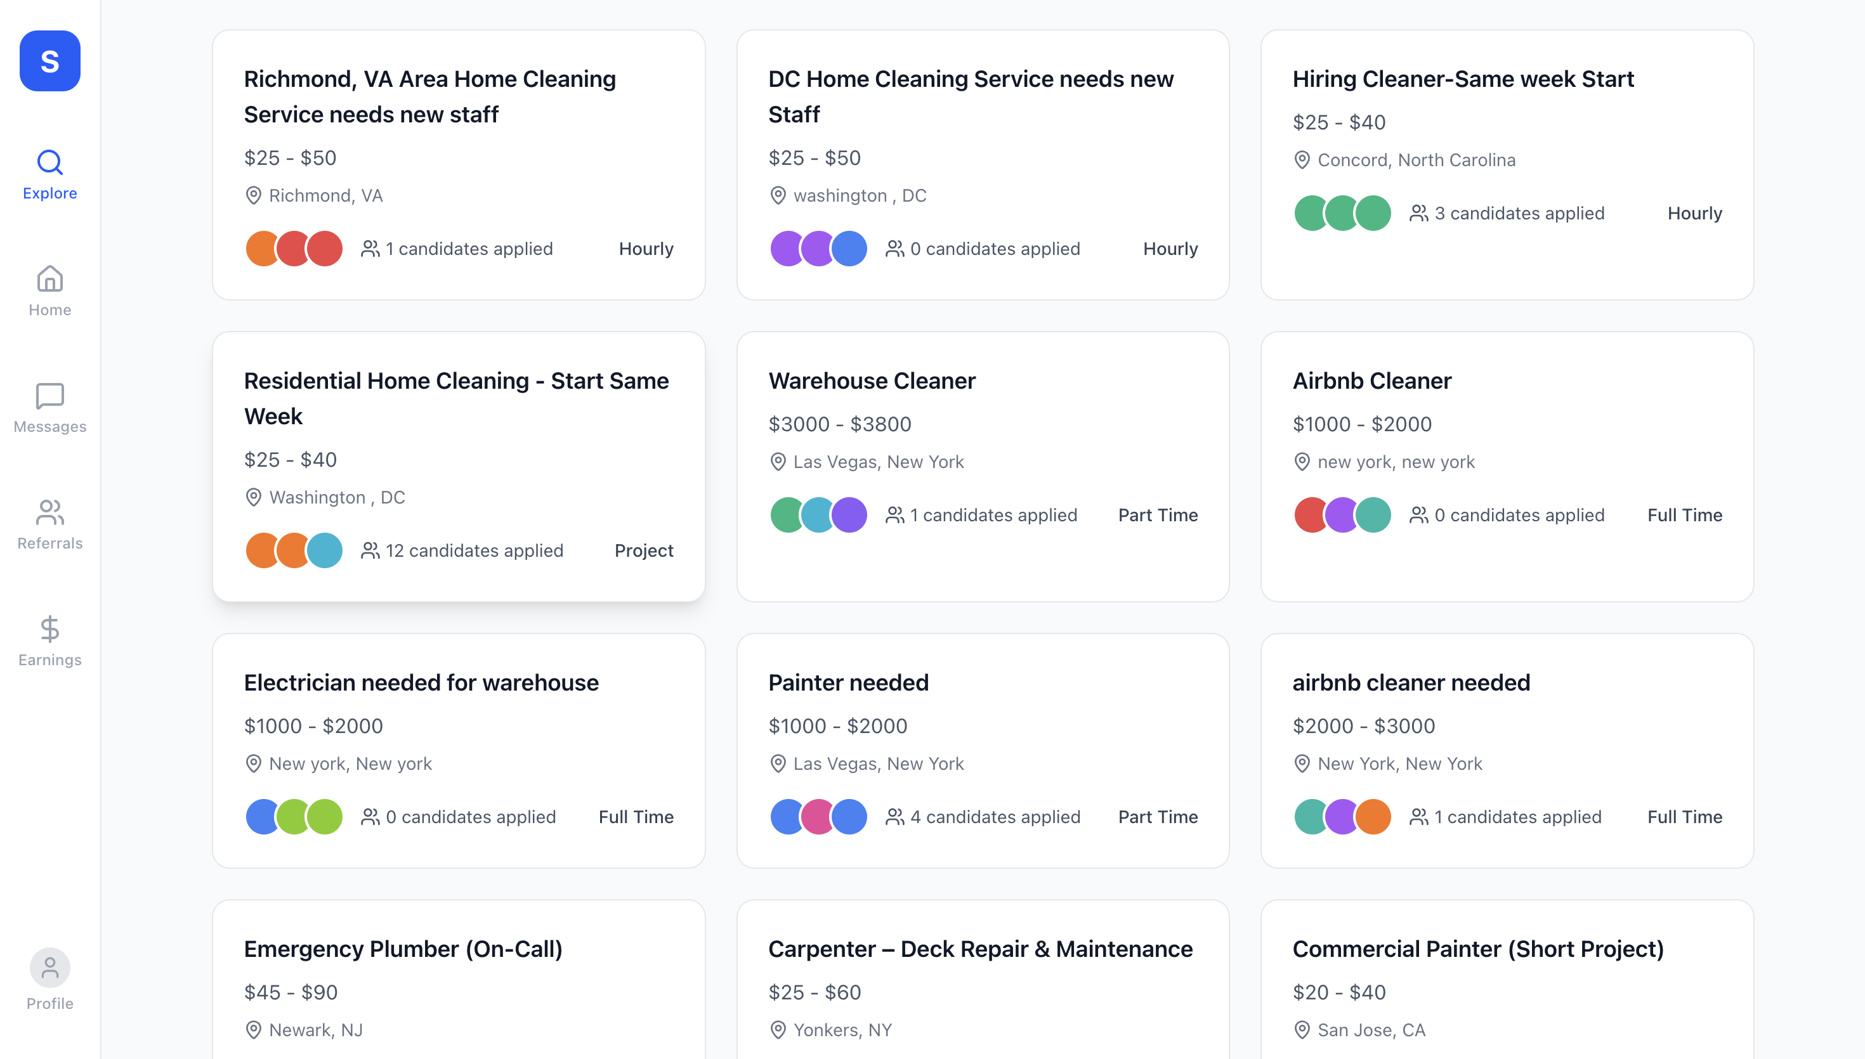Click the blue S logo at top left
This screenshot has width=1865, height=1059.
[49, 61]
